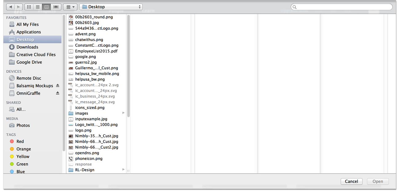Switch to icon grid view
This screenshot has width=400, height=193.
pos(29,6)
